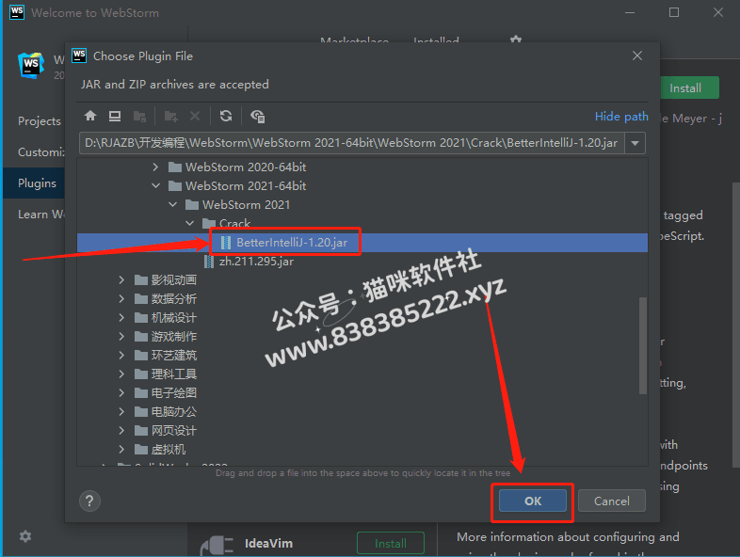740x557 pixels.
Task: Minimize the Welcome to WebStorm window
Action: [630, 12]
